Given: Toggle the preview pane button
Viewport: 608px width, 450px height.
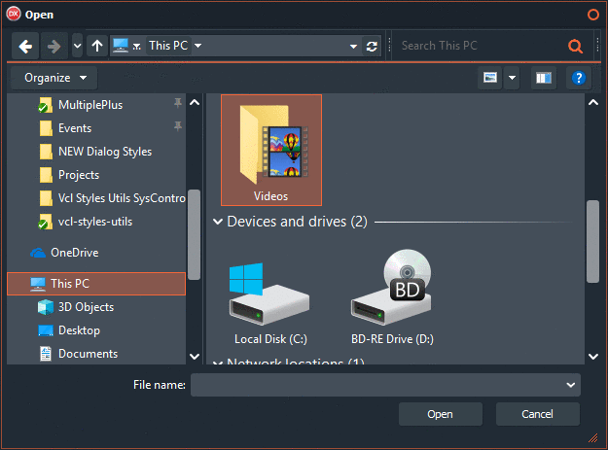Looking at the screenshot, I should 543,78.
